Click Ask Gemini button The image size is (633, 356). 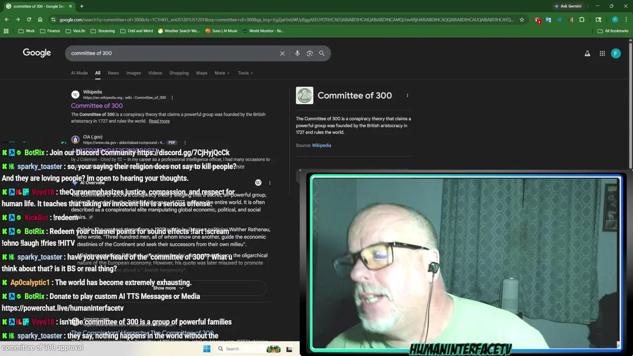click(568, 6)
